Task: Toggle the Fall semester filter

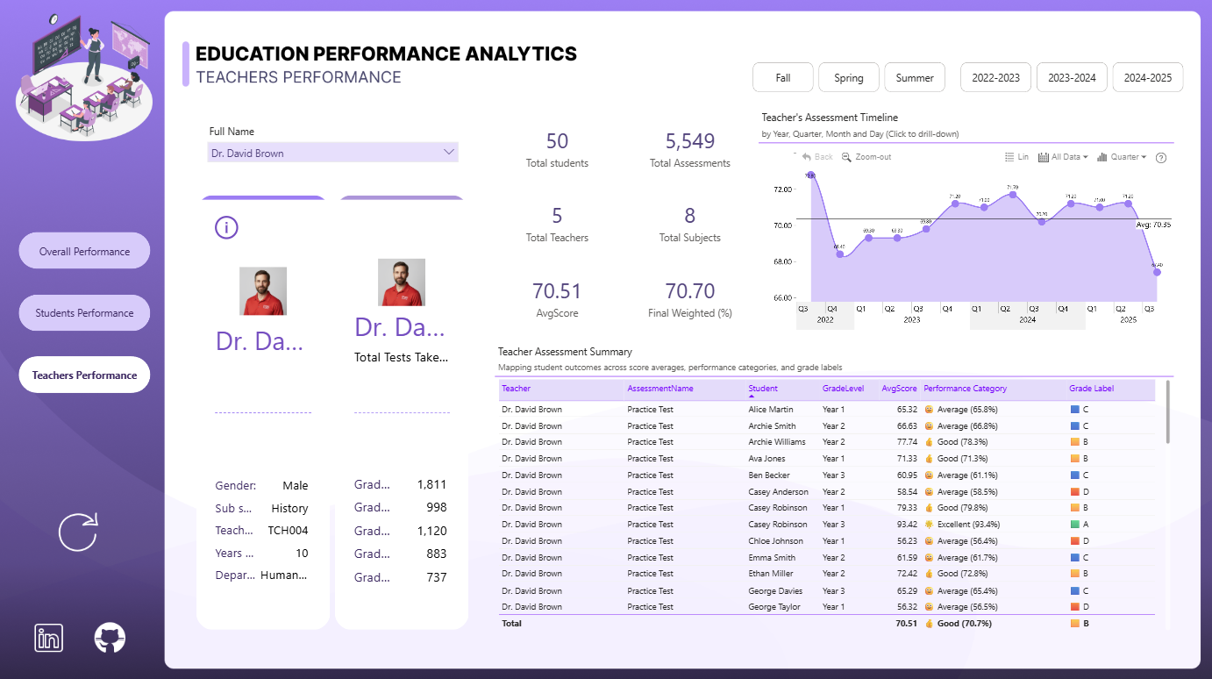Action: point(783,77)
